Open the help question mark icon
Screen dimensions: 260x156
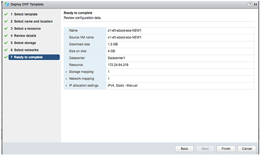coord(250,4)
